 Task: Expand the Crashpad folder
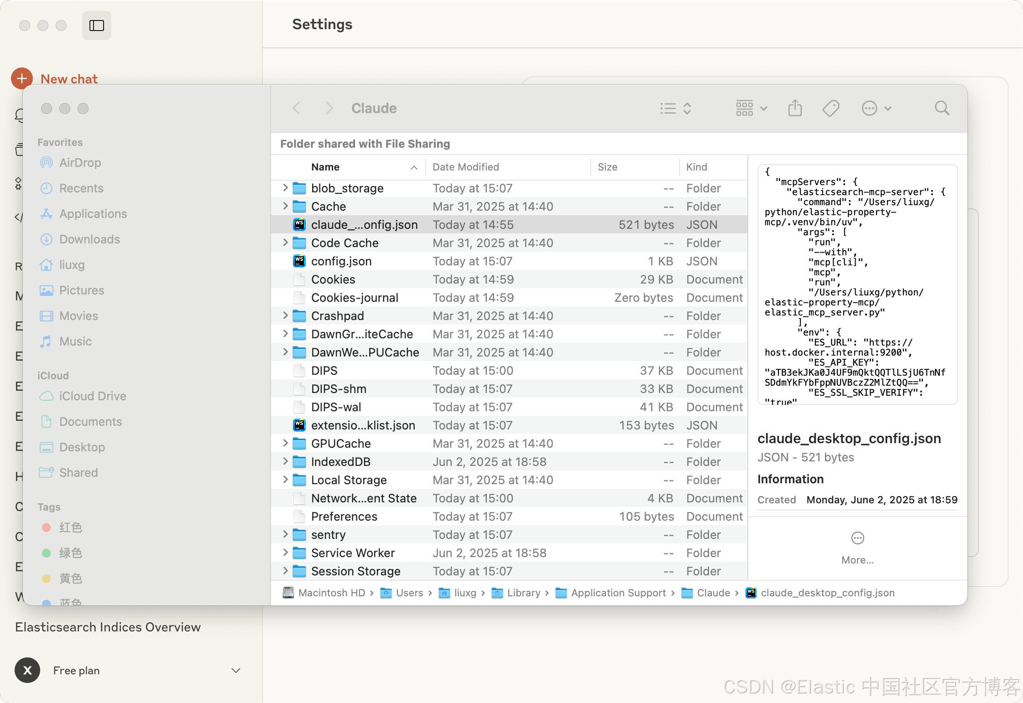coord(285,315)
